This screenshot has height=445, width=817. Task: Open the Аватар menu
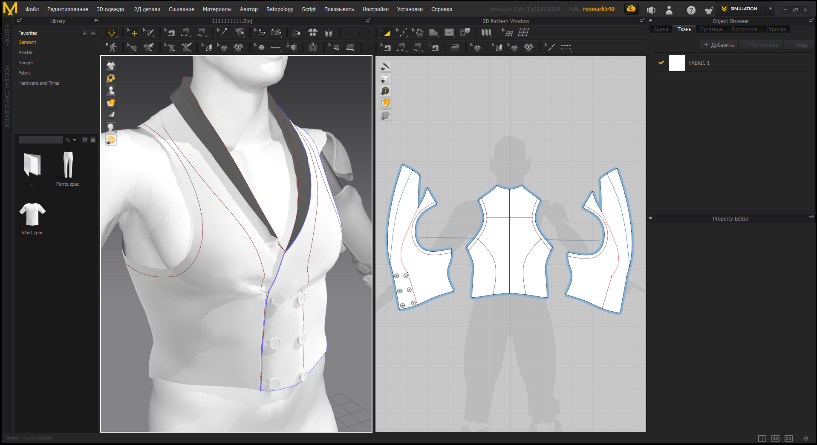(x=249, y=9)
